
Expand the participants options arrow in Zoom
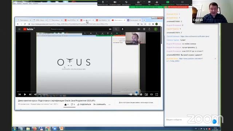pyautogui.click(x=145, y=1)
